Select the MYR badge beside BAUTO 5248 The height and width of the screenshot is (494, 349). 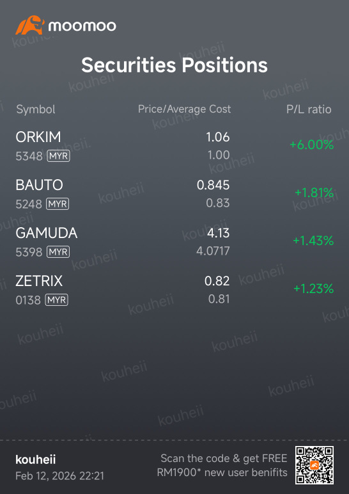coord(58,204)
